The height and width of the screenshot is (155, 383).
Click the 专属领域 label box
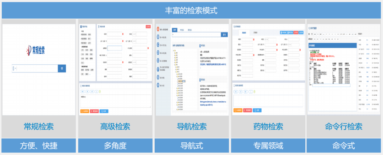pos(268,146)
